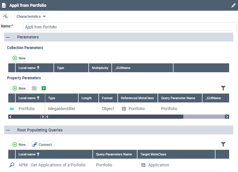Click the filter icon in Root Populating Queries

[223, 144]
